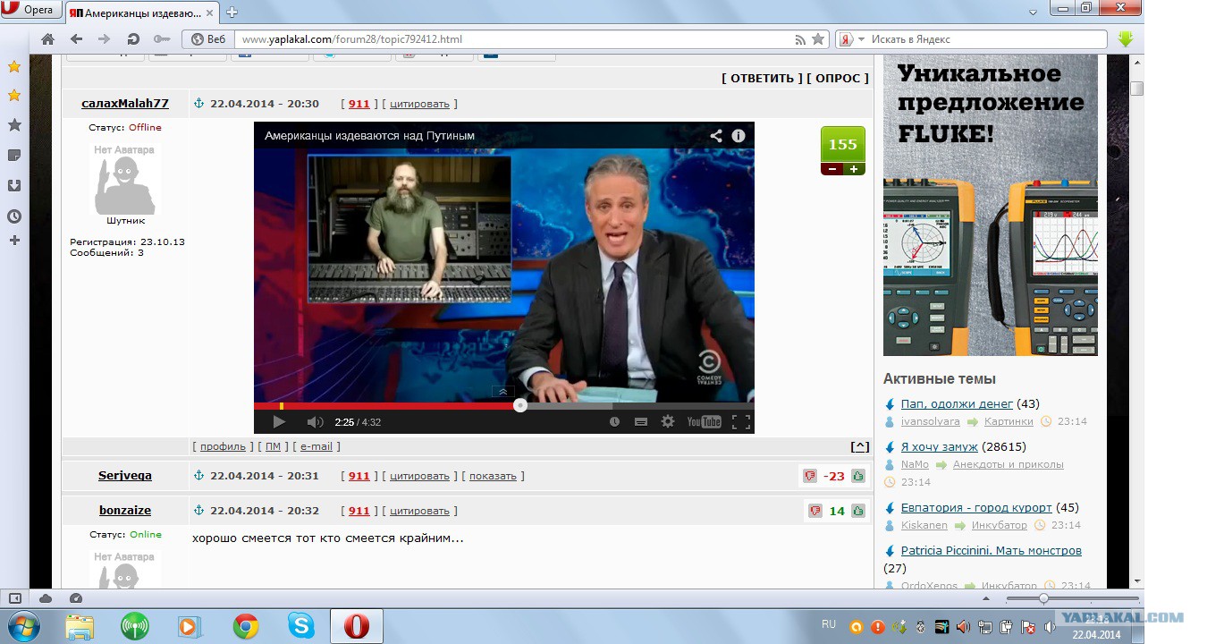The height and width of the screenshot is (644, 1207).
Task: Downvote caлaxMalah77's post with minus
Action: point(831,169)
